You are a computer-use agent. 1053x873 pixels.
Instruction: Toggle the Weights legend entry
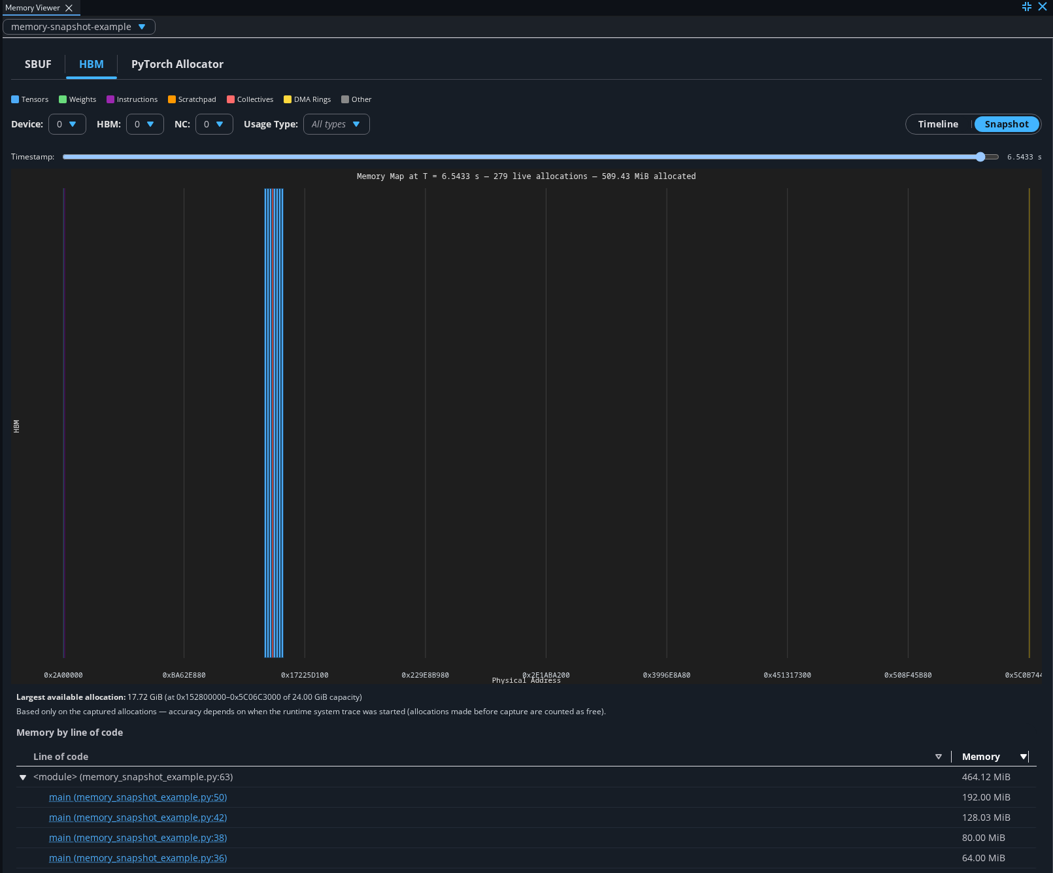pos(77,99)
